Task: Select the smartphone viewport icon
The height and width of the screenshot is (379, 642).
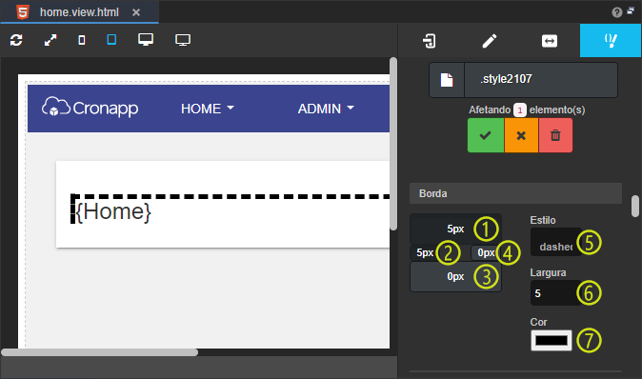Action: click(82, 40)
